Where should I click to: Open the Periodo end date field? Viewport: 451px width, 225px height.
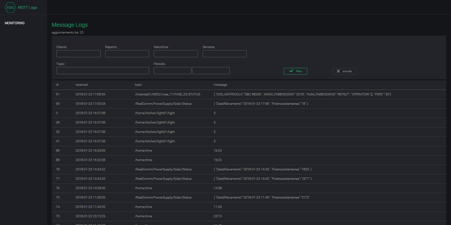coord(211,70)
